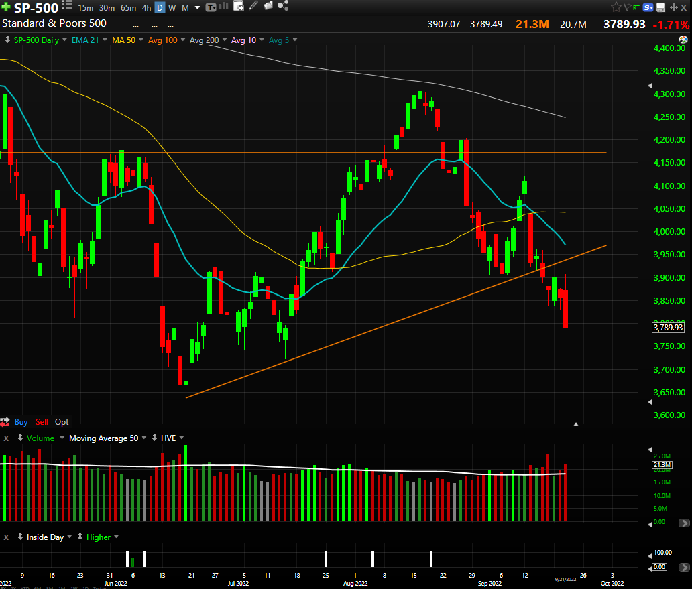Click the four-arrow move panel icon

673,7
